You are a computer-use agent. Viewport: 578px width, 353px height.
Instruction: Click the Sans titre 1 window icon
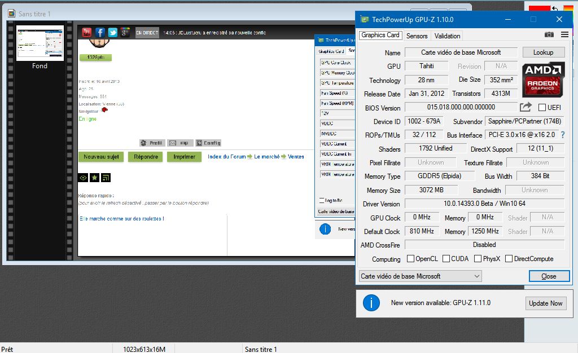point(11,14)
